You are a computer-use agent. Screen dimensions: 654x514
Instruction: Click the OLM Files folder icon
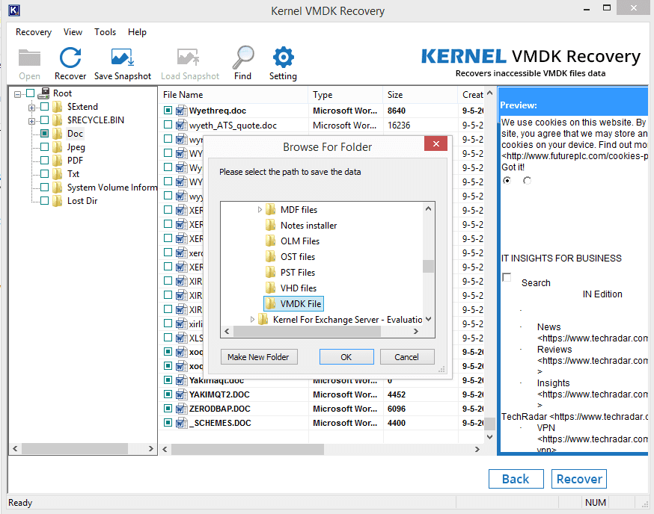[x=270, y=241]
